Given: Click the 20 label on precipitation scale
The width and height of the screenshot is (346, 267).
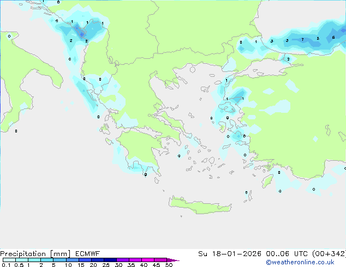Looking at the screenshot, I should (93, 265).
